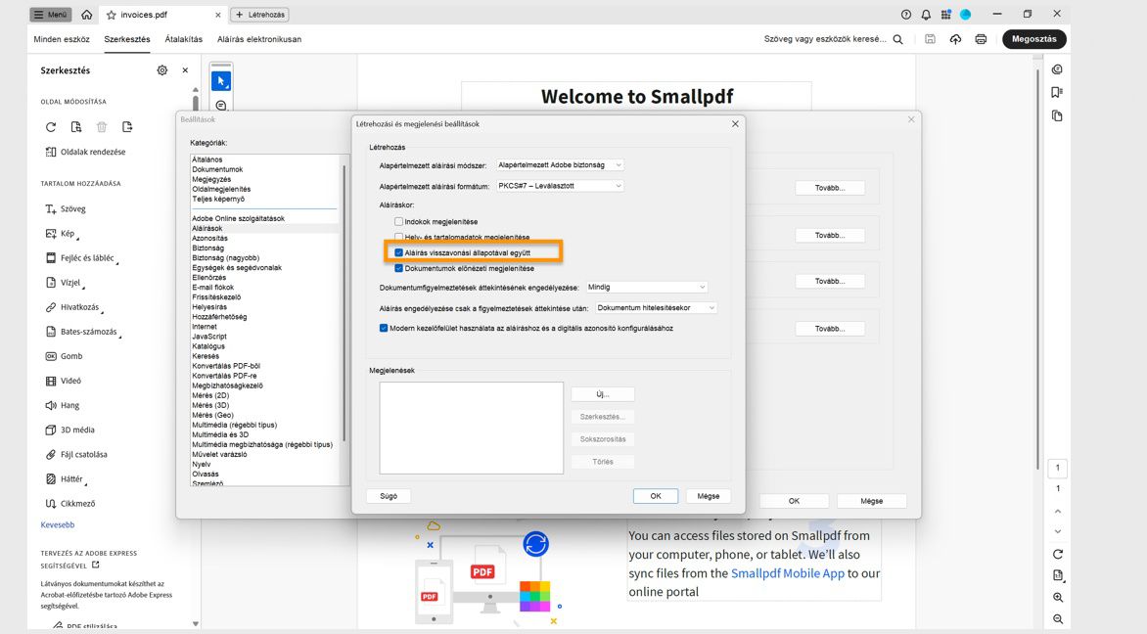Screen dimensions: 1147x634
Task: Click the save floppy disk icon
Action: coord(930,39)
